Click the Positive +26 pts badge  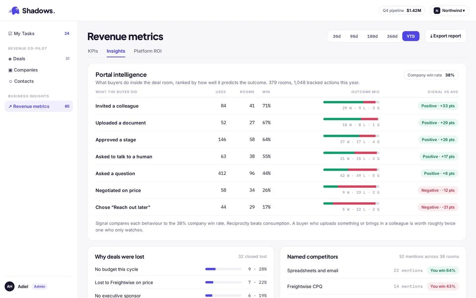438,140
